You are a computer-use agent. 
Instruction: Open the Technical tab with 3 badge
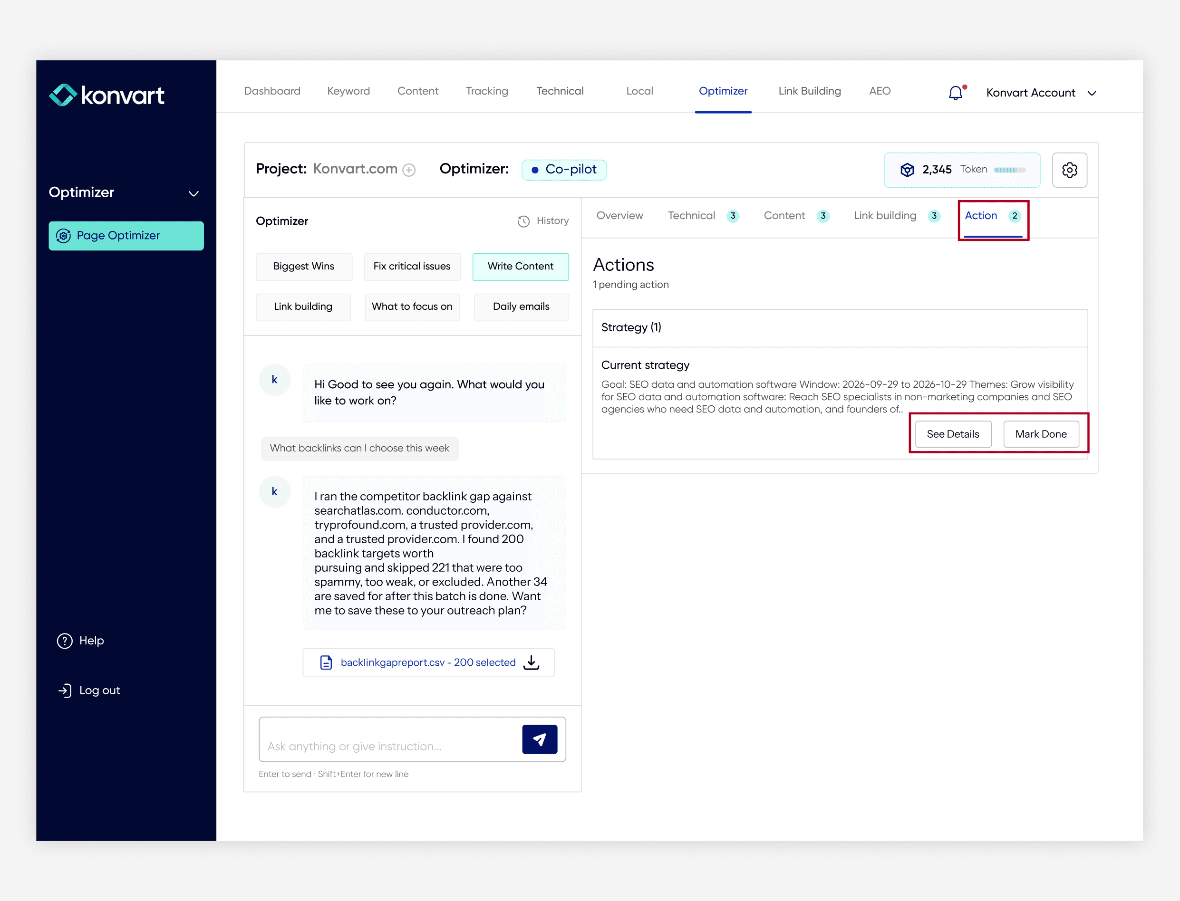[703, 215]
